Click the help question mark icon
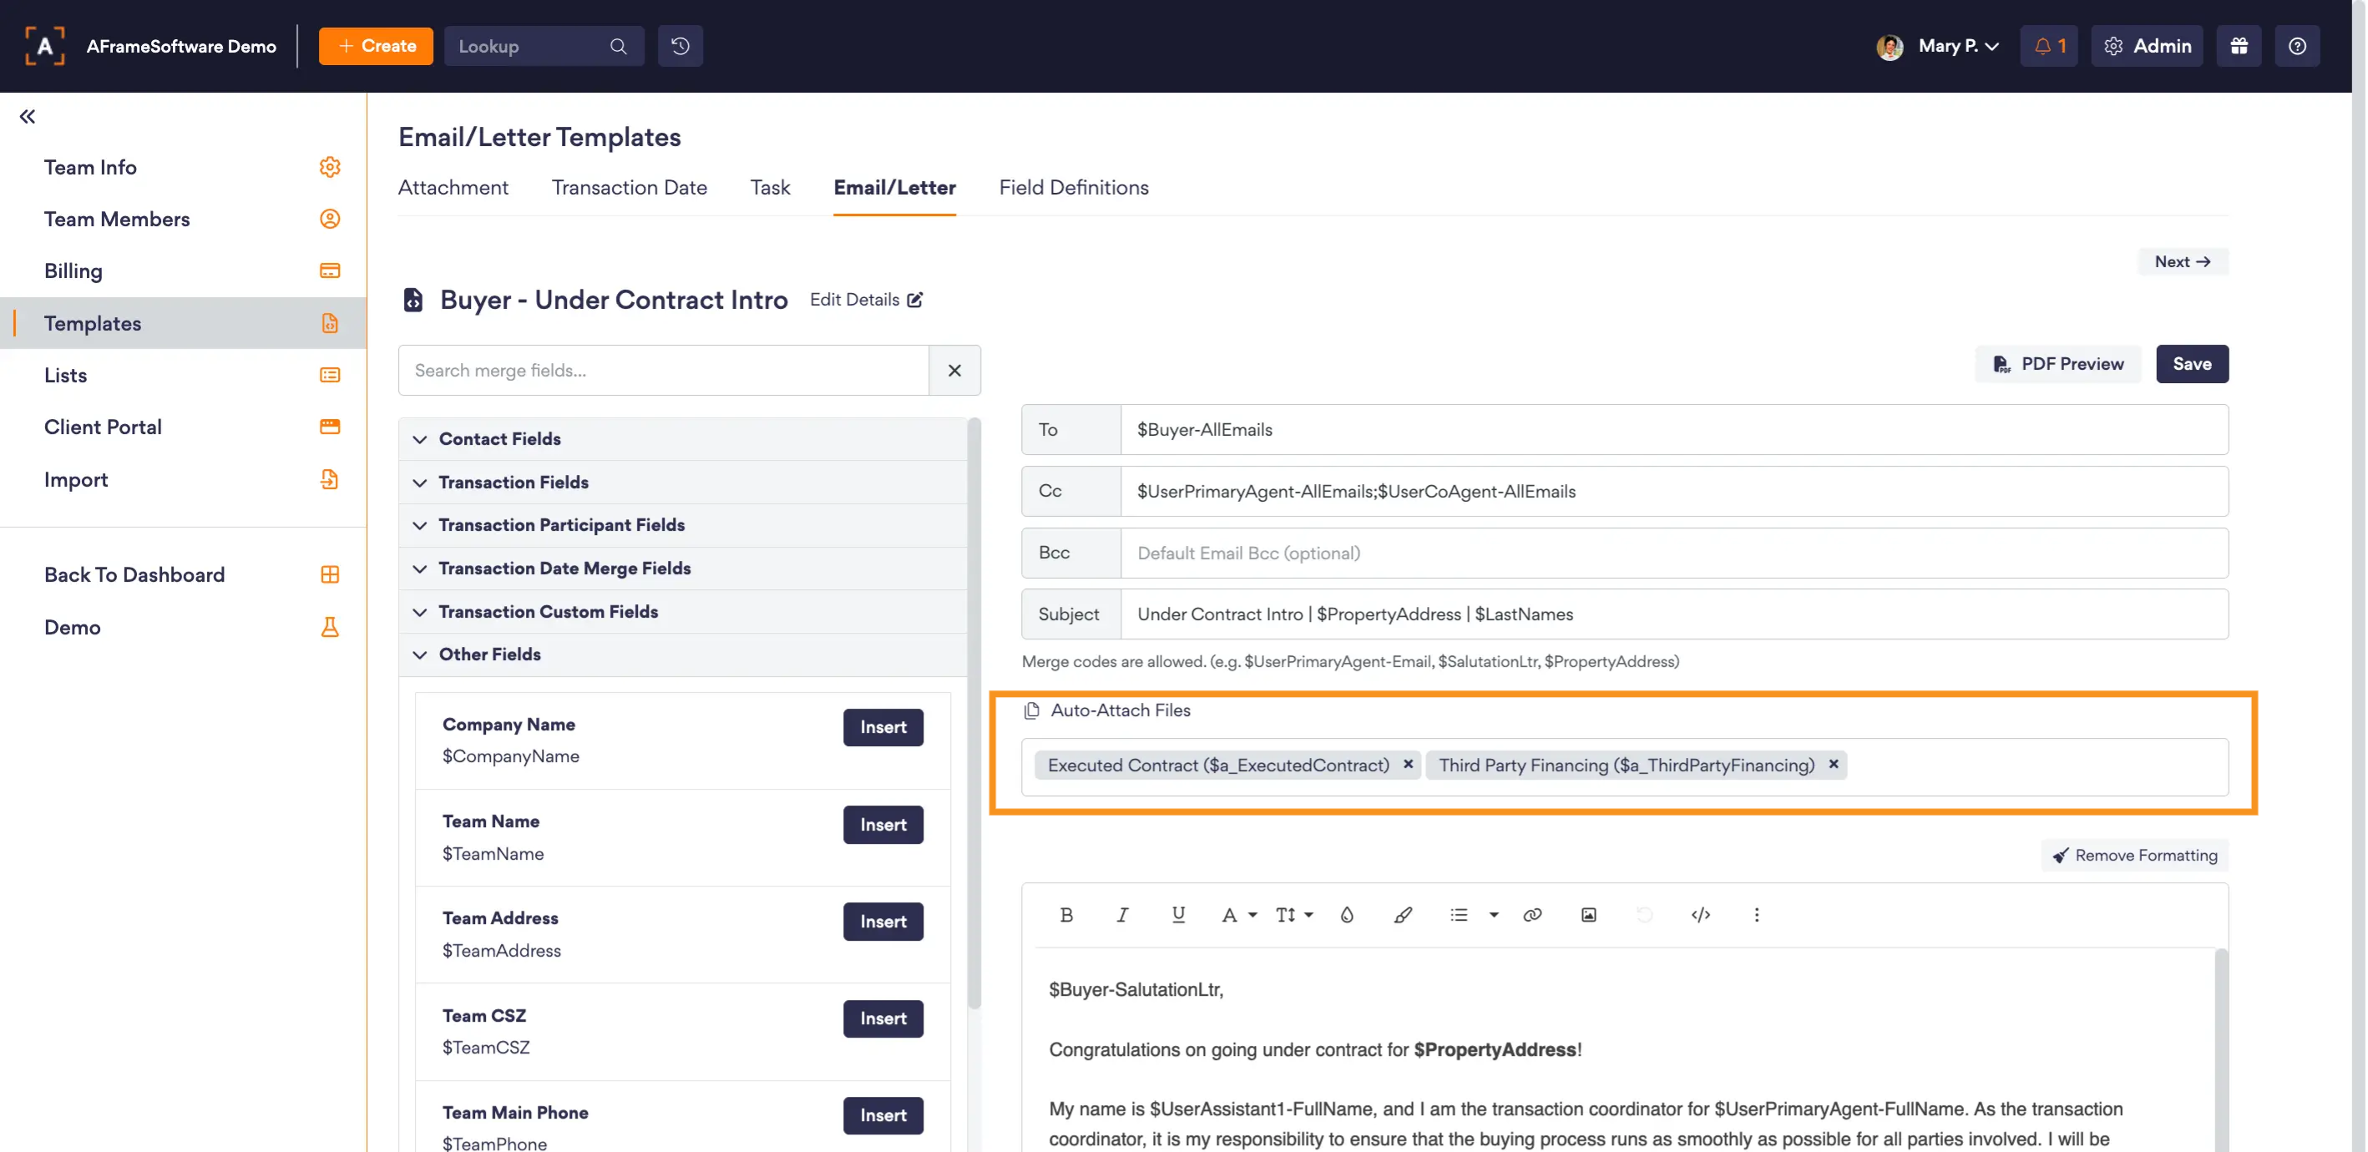Image resolution: width=2368 pixels, height=1152 pixels. coord(2296,46)
